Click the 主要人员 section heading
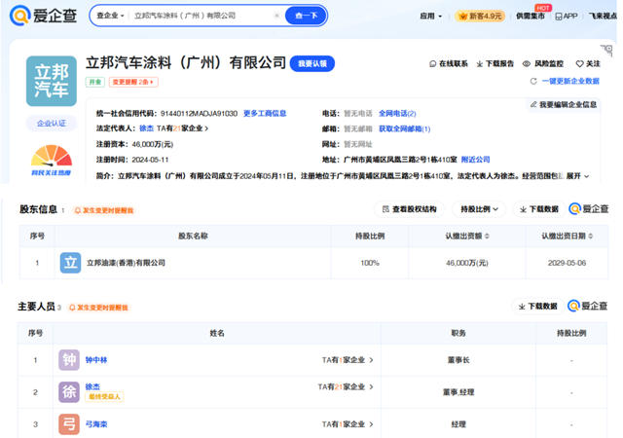 pos(36,307)
